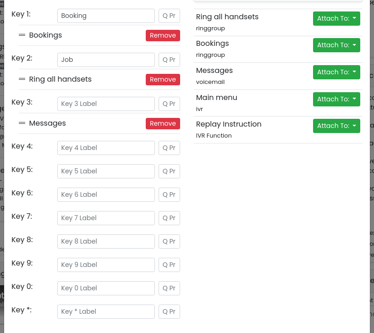Viewport: 374px width, 333px height.
Task: Click the Key 8: label text
Action: [22, 240]
